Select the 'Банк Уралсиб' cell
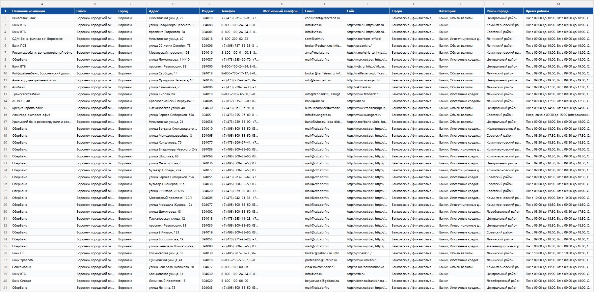Image resolution: width=594 pixels, height=297 pixels. click(42, 260)
